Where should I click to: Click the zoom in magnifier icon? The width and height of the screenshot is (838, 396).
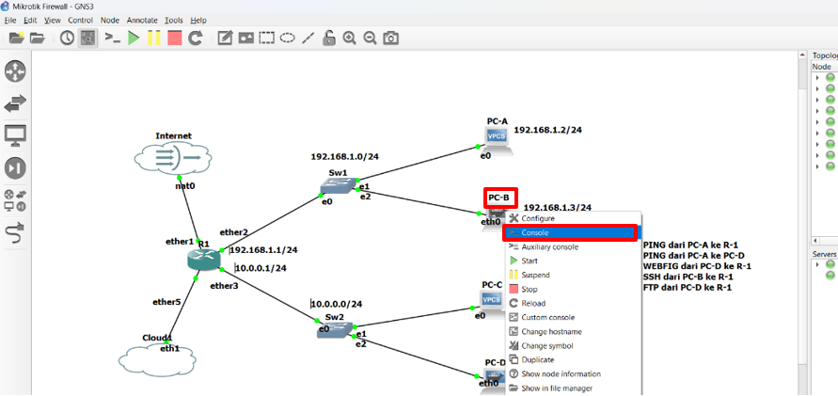349,39
